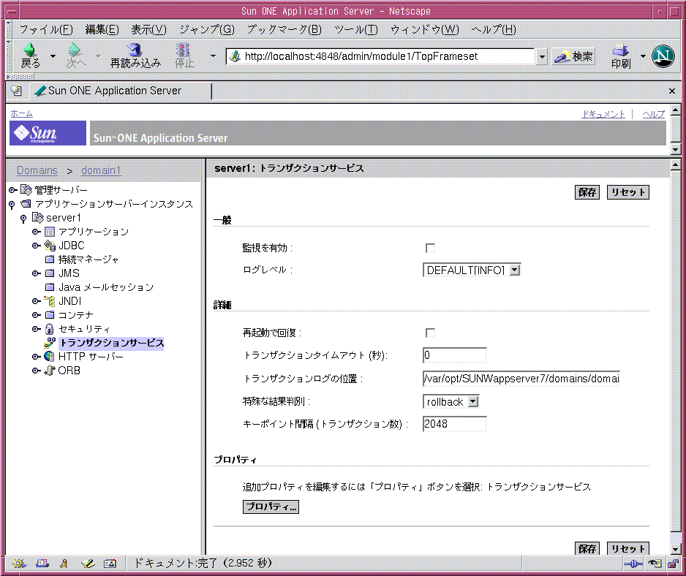Click the Sun Microsystems logo
686x576 pixels.
[x=48, y=133]
